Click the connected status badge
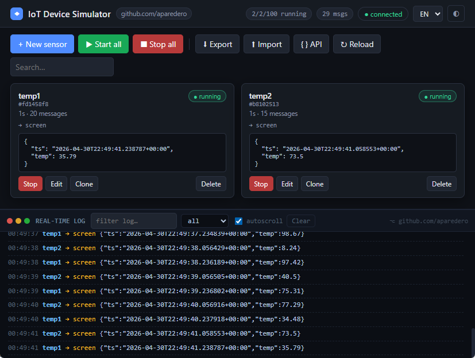 coord(383,14)
